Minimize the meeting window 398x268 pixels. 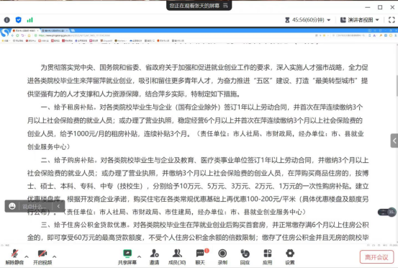[368, 7]
